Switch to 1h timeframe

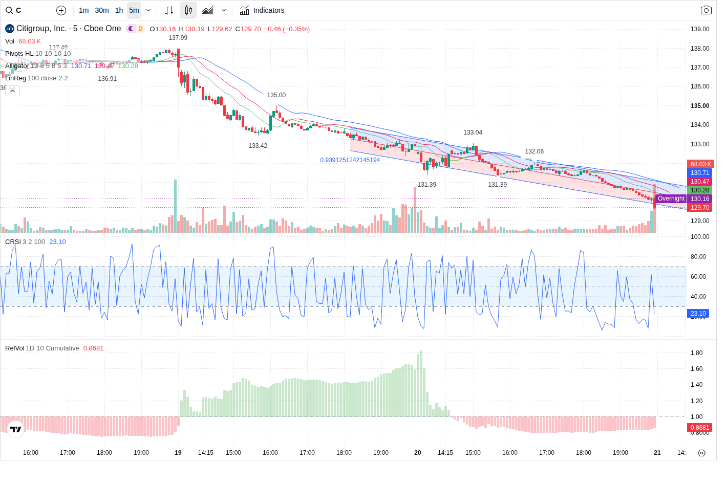119,10
